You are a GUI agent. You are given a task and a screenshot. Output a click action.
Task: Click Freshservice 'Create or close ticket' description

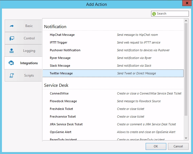click(x=131, y=117)
